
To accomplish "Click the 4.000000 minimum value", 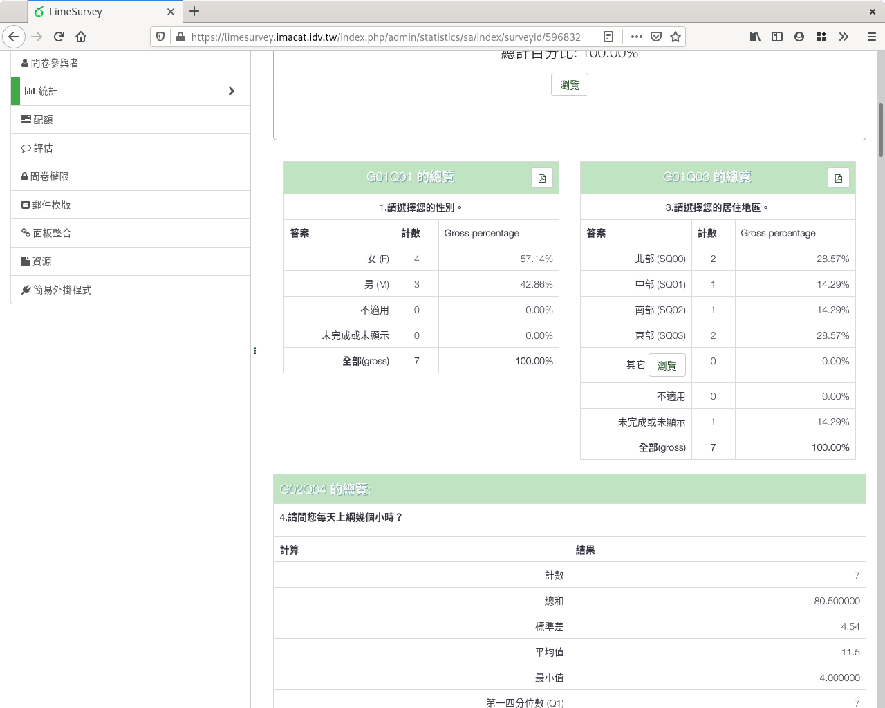I will pyautogui.click(x=839, y=678).
